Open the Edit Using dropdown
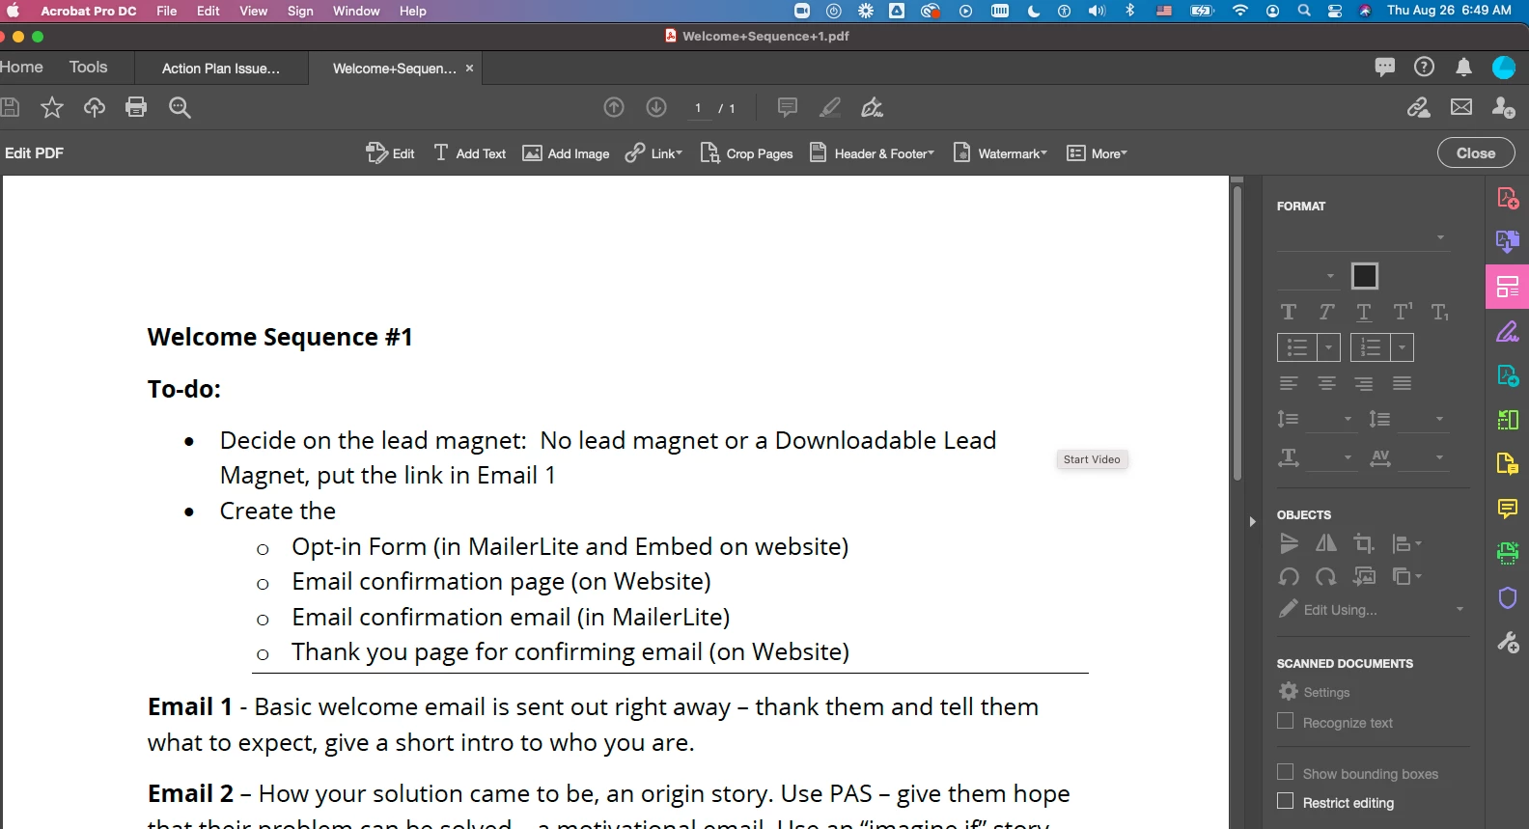Viewport: 1529px width, 829px height. (x=1372, y=609)
